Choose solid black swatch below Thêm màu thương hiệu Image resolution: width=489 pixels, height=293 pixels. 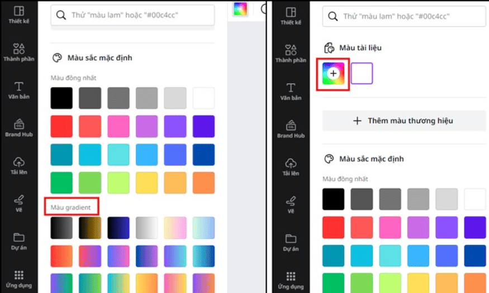tap(333, 199)
